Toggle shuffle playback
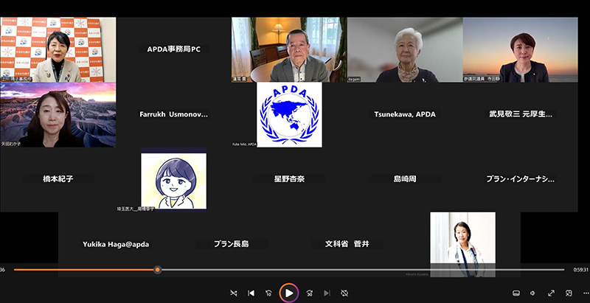This screenshot has width=590, height=303. [x=233, y=293]
